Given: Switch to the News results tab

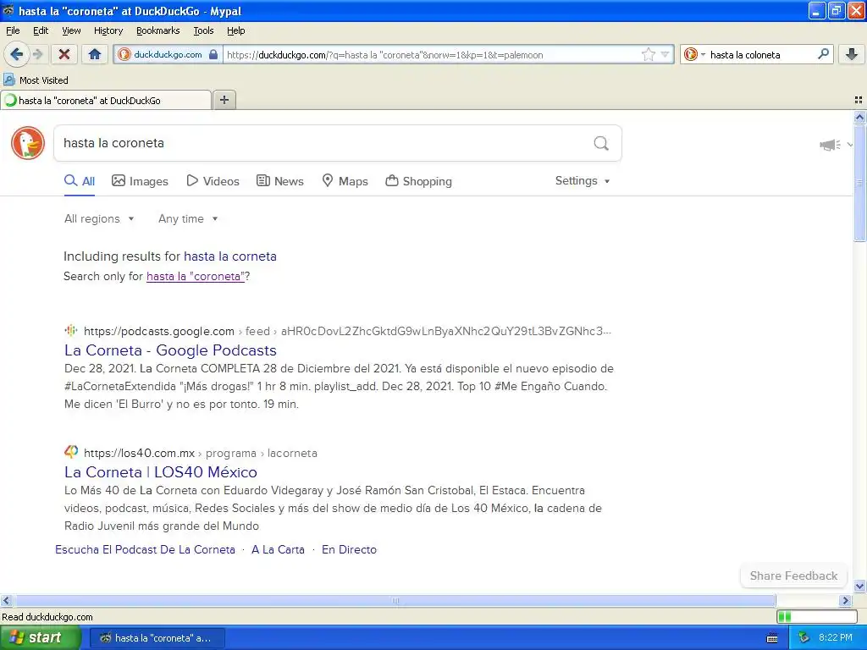Looking at the screenshot, I should [279, 181].
